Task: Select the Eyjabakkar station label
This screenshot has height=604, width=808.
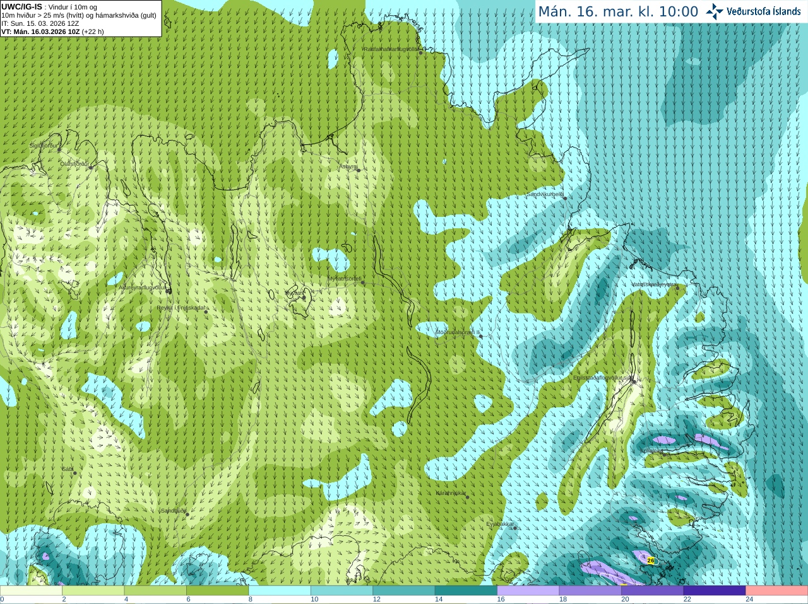Action: [501, 524]
